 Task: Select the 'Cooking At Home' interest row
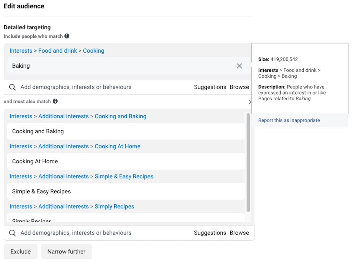tap(126, 161)
